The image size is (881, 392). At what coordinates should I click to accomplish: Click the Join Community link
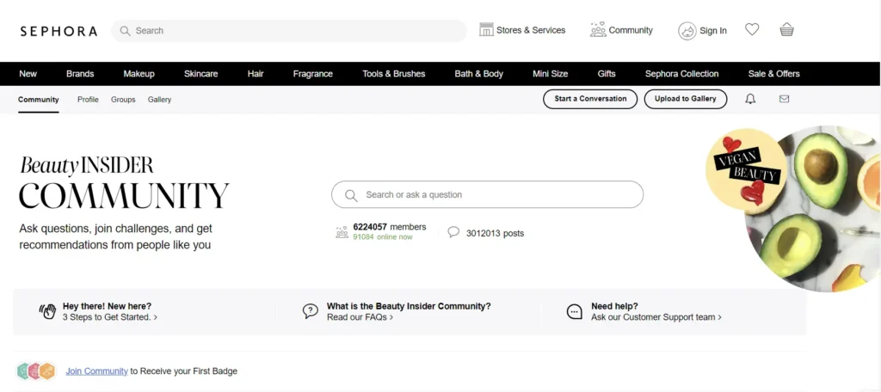pyautogui.click(x=96, y=371)
